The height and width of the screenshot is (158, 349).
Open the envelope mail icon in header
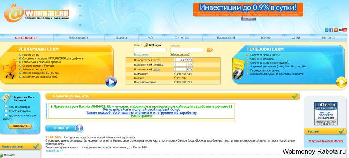(x=80, y=16)
